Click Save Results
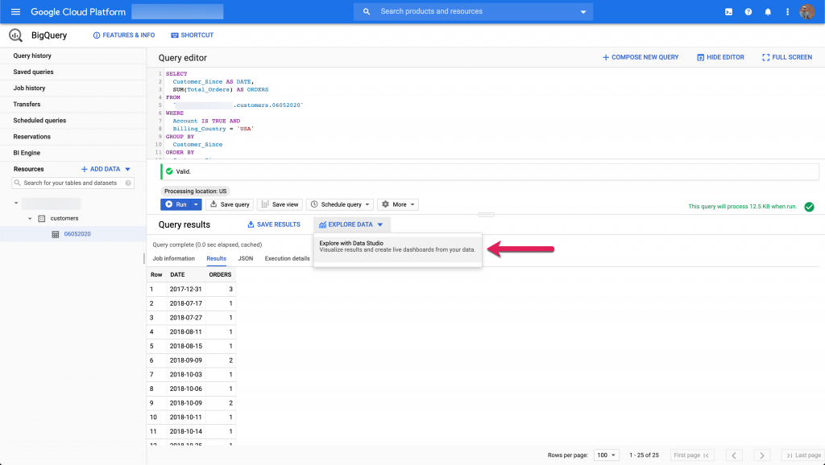 (274, 224)
